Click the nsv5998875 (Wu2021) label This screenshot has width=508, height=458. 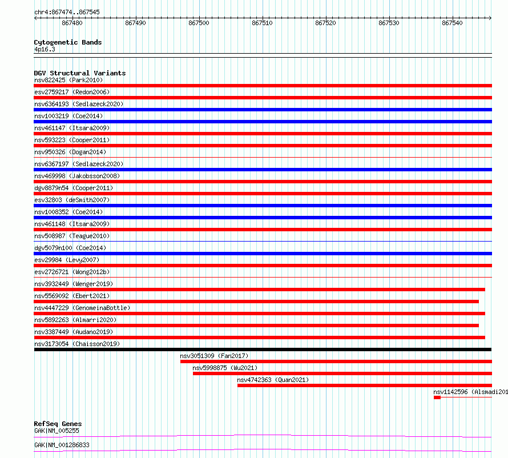225,368
